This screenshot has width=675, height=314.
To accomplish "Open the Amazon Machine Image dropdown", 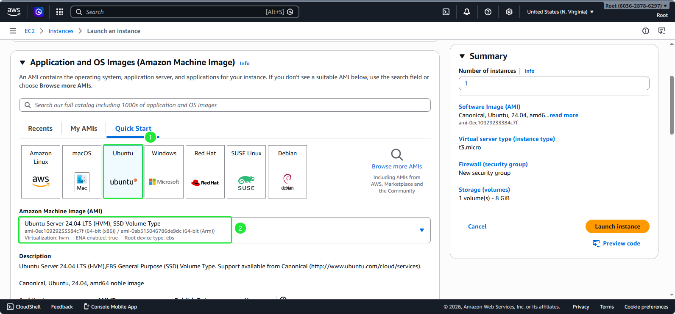I will [225, 230].
